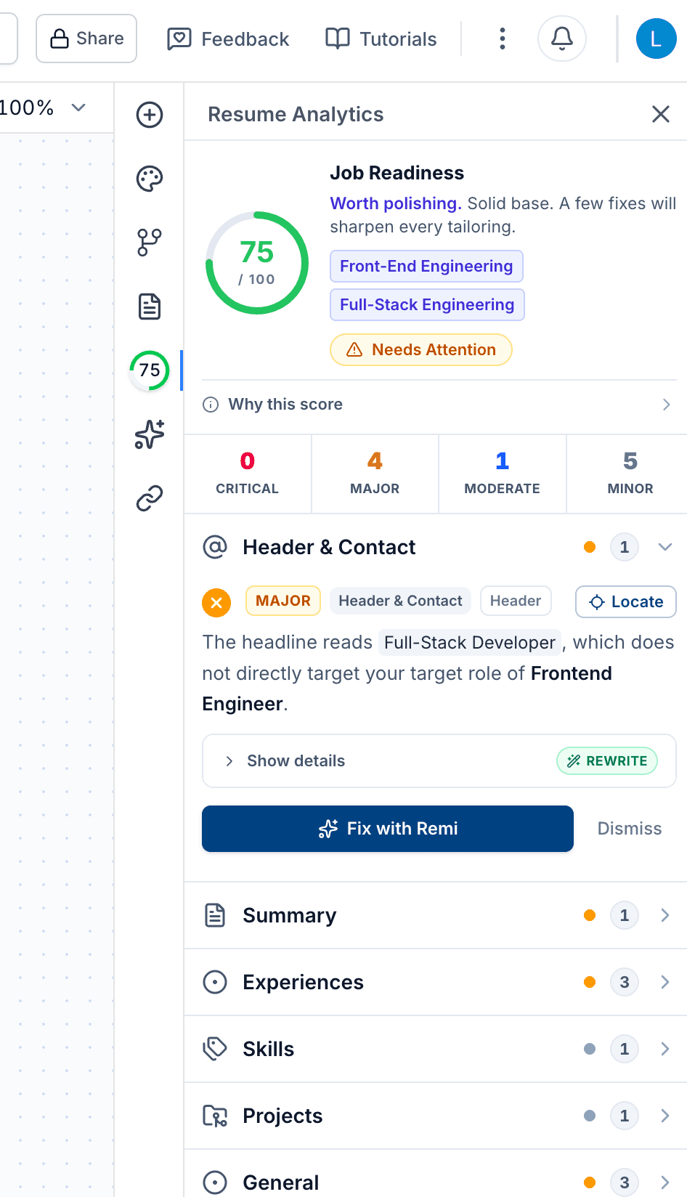Click the Fix with Remi button
Viewport: 687px width, 1197px height.
[388, 829]
